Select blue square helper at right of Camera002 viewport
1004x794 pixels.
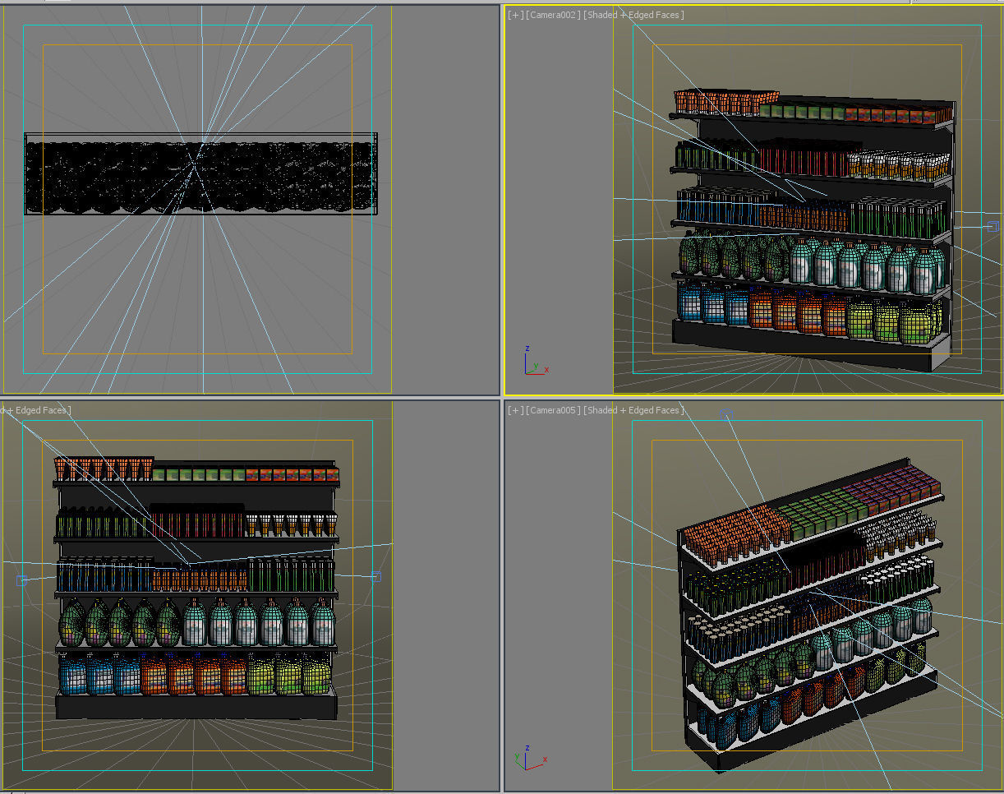[x=992, y=226]
